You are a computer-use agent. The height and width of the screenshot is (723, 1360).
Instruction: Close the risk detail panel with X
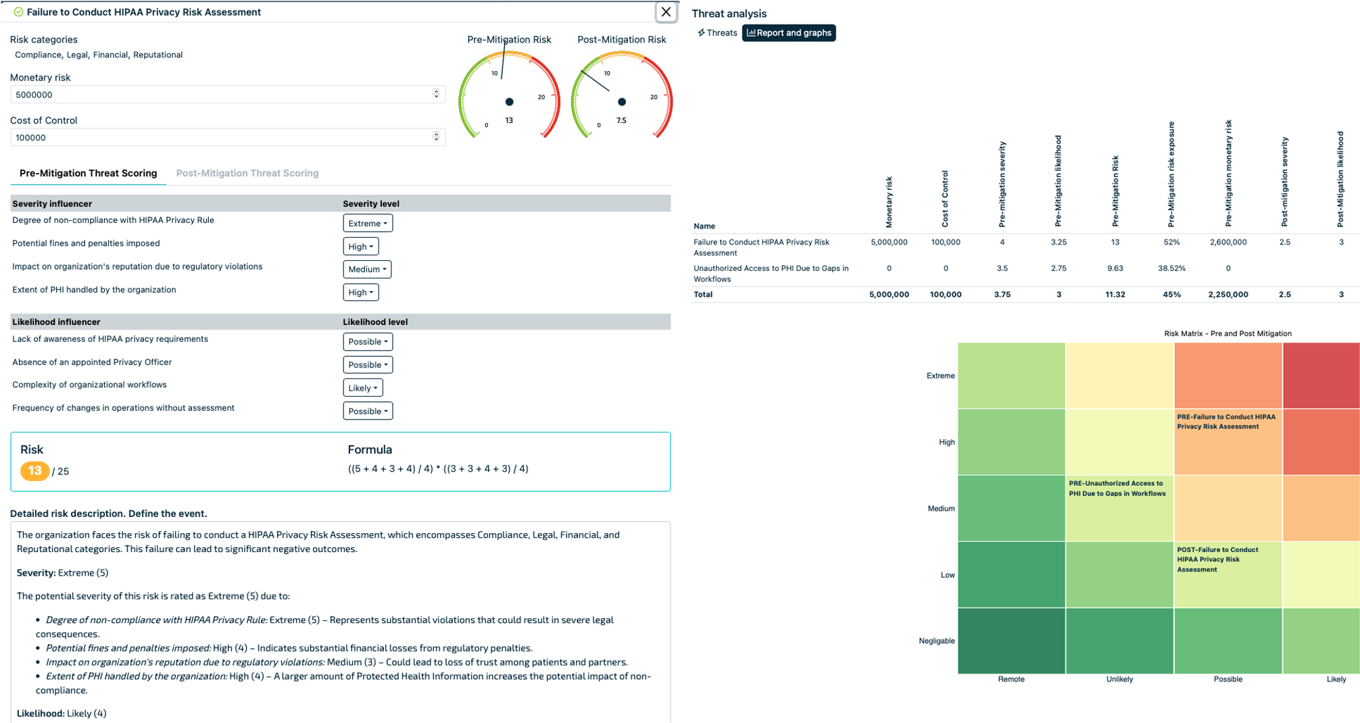[x=666, y=12]
